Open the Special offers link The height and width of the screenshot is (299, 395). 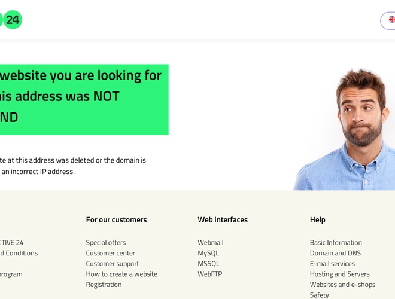click(x=106, y=243)
